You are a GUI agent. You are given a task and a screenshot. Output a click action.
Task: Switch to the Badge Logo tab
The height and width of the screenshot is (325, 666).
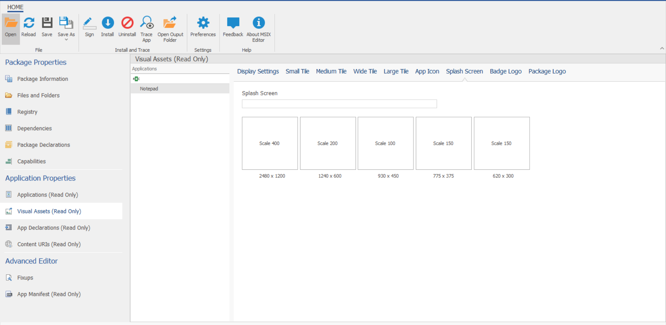pyautogui.click(x=505, y=71)
